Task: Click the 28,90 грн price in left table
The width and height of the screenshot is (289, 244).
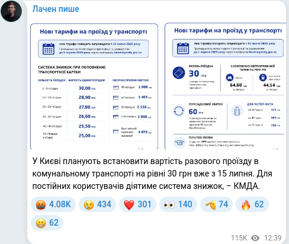Action: point(87,98)
